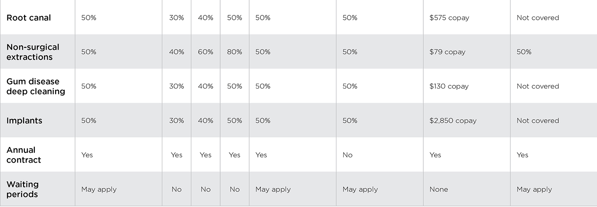This screenshot has height=207, width=597.
Task: Select the Implants row label
Action: point(24,121)
